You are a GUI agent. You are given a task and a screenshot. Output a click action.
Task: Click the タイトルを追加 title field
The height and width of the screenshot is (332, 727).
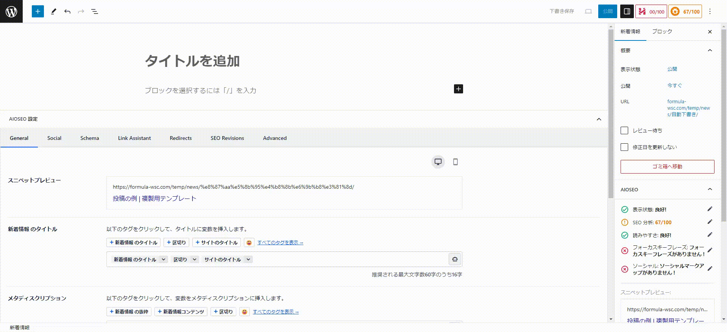coord(192,61)
